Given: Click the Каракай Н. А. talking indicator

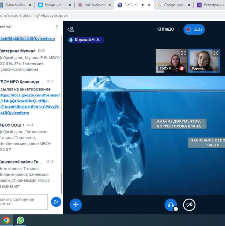Looking at the screenshot, I should click(85, 40).
